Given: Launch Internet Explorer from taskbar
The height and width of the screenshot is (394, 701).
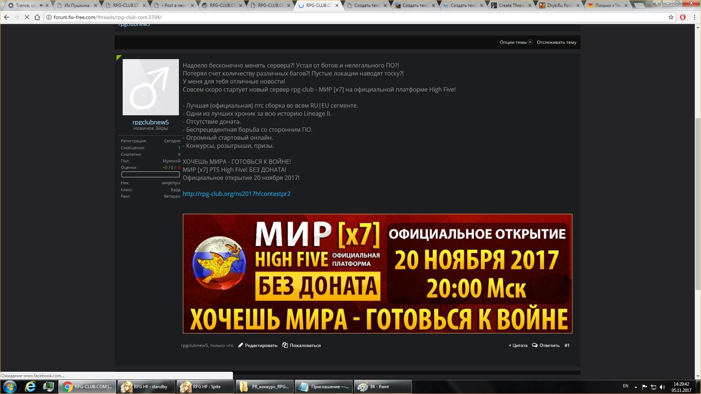Looking at the screenshot, I should tap(30, 387).
